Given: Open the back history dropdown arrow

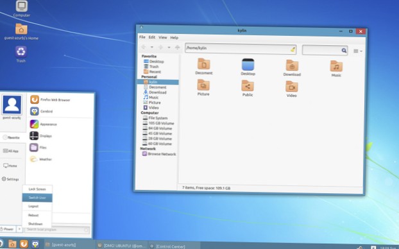Looking at the screenshot, I should pyautogui.click(x=152, y=47).
